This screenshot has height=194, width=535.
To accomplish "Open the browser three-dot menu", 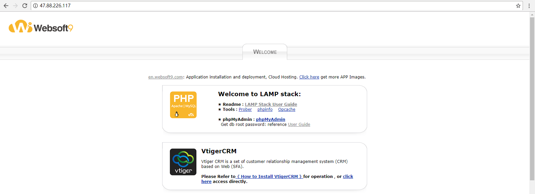I will [x=529, y=6].
